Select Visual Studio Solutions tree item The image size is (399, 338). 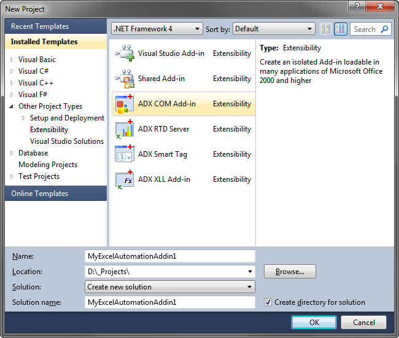pos(67,141)
